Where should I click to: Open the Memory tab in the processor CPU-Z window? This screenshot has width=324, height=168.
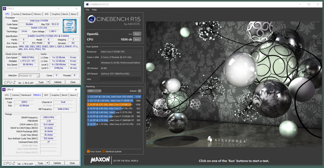tap(38, 14)
